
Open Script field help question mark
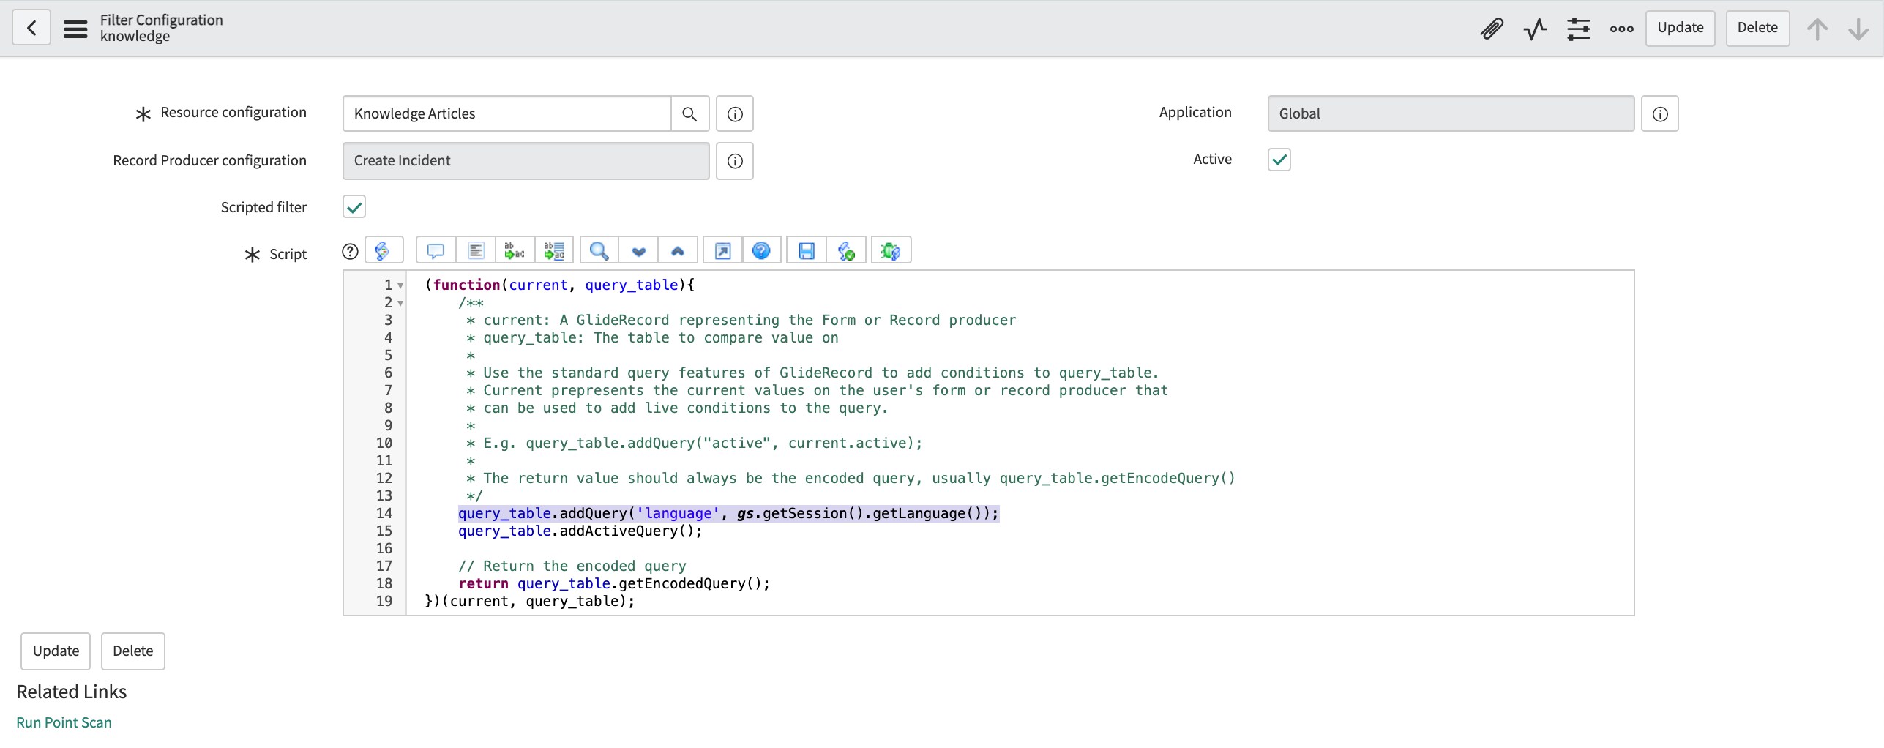click(x=351, y=252)
